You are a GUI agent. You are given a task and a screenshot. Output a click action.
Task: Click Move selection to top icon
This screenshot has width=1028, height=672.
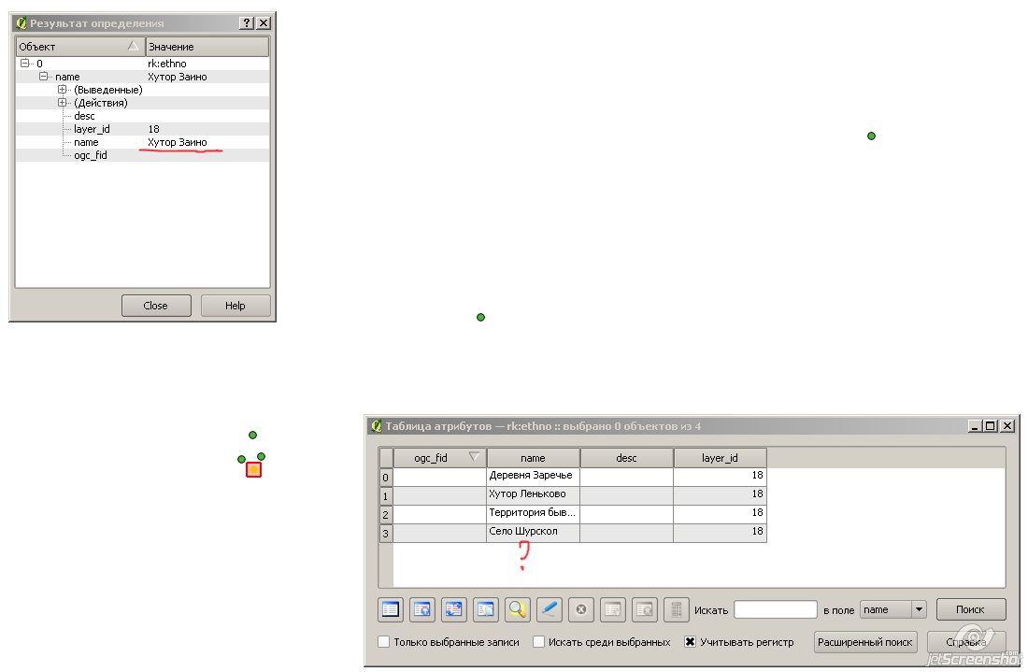click(422, 609)
